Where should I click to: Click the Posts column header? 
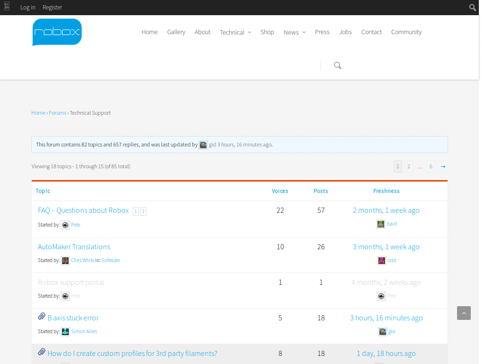click(x=321, y=191)
